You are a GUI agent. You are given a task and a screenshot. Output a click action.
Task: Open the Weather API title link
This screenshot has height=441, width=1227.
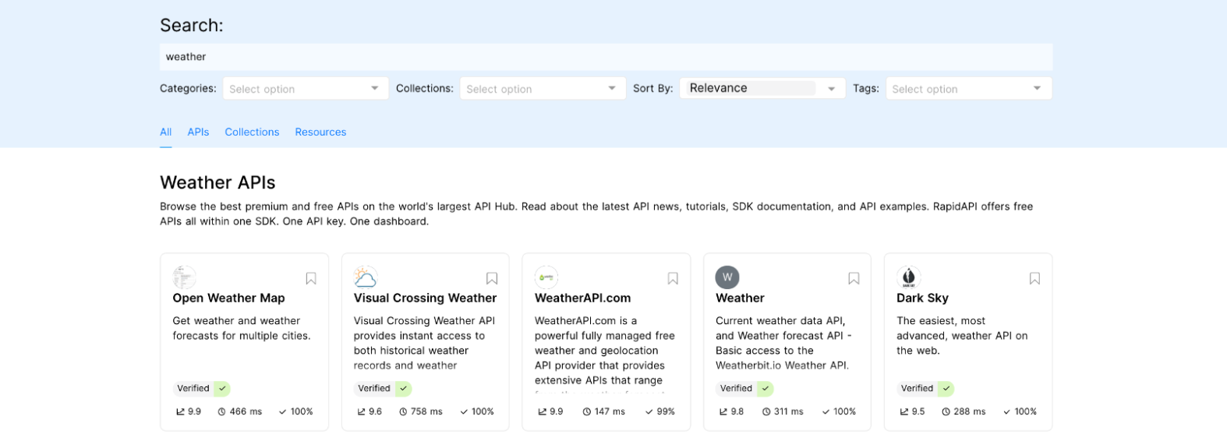pos(740,298)
